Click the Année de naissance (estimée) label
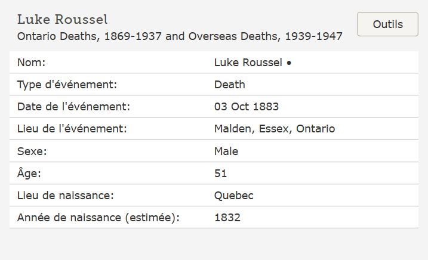428x260 pixels. click(x=98, y=218)
